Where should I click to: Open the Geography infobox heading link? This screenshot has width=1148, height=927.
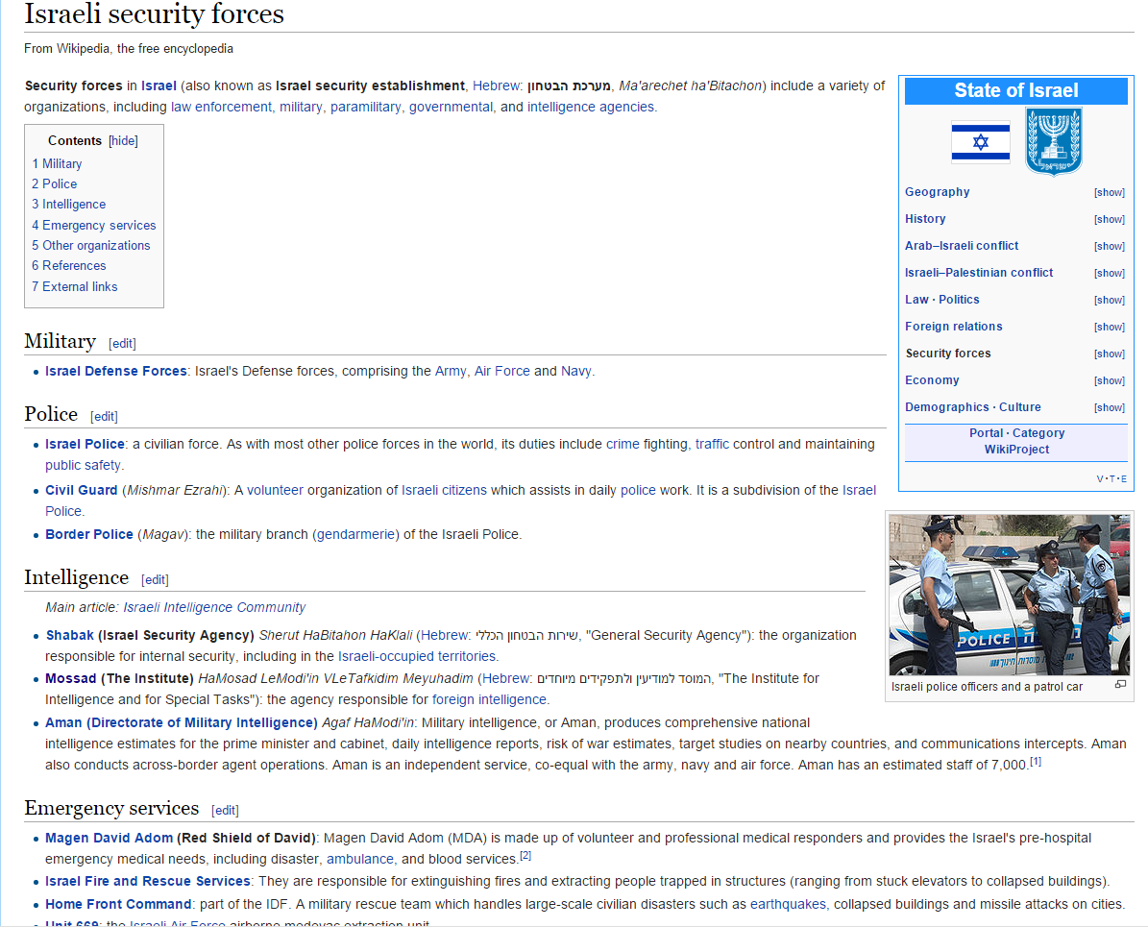[x=938, y=192]
